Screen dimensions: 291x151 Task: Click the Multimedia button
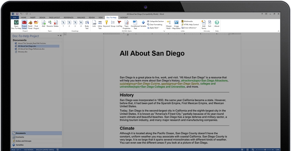point(187,21)
